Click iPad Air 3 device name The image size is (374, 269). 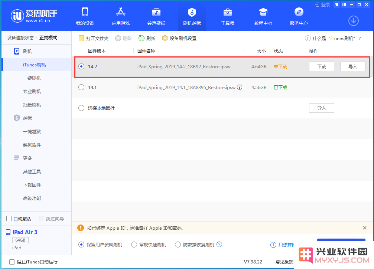pos(25,232)
